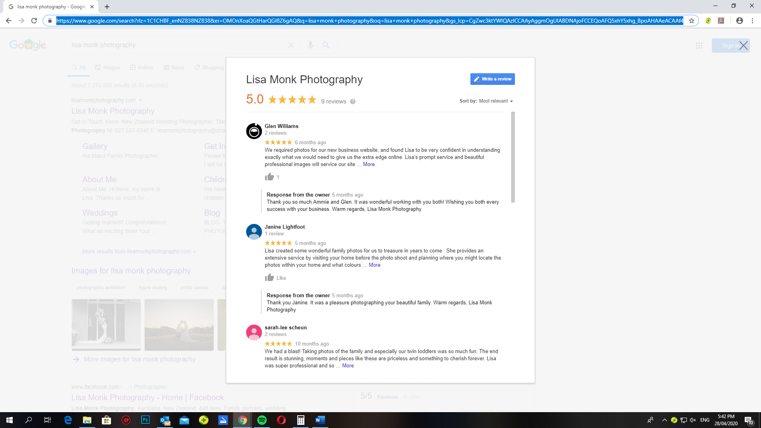The width and height of the screenshot is (761, 428).
Task: Open Task View on the taskbar
Action: click(48, 420)
